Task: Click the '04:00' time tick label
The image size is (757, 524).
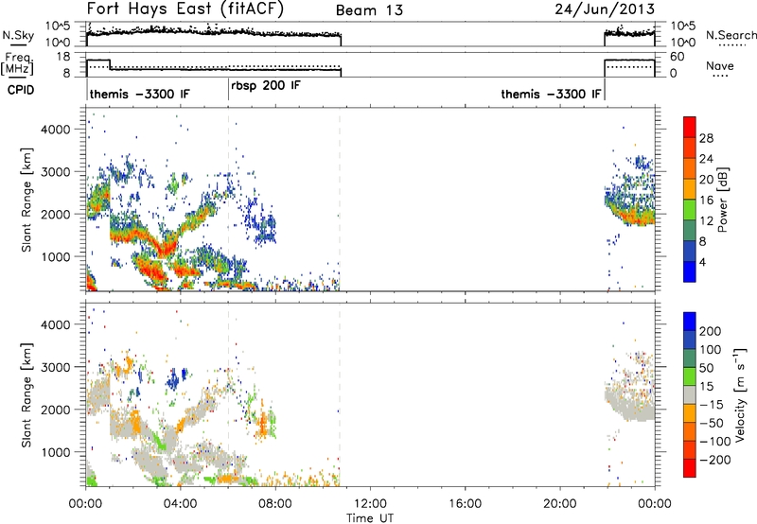Action: pyautogui.click(x=180, y=504)
